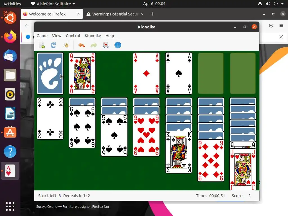Viewport: 288px width, 216px height.
Task: Go back in Firefox
Action: 27,26
